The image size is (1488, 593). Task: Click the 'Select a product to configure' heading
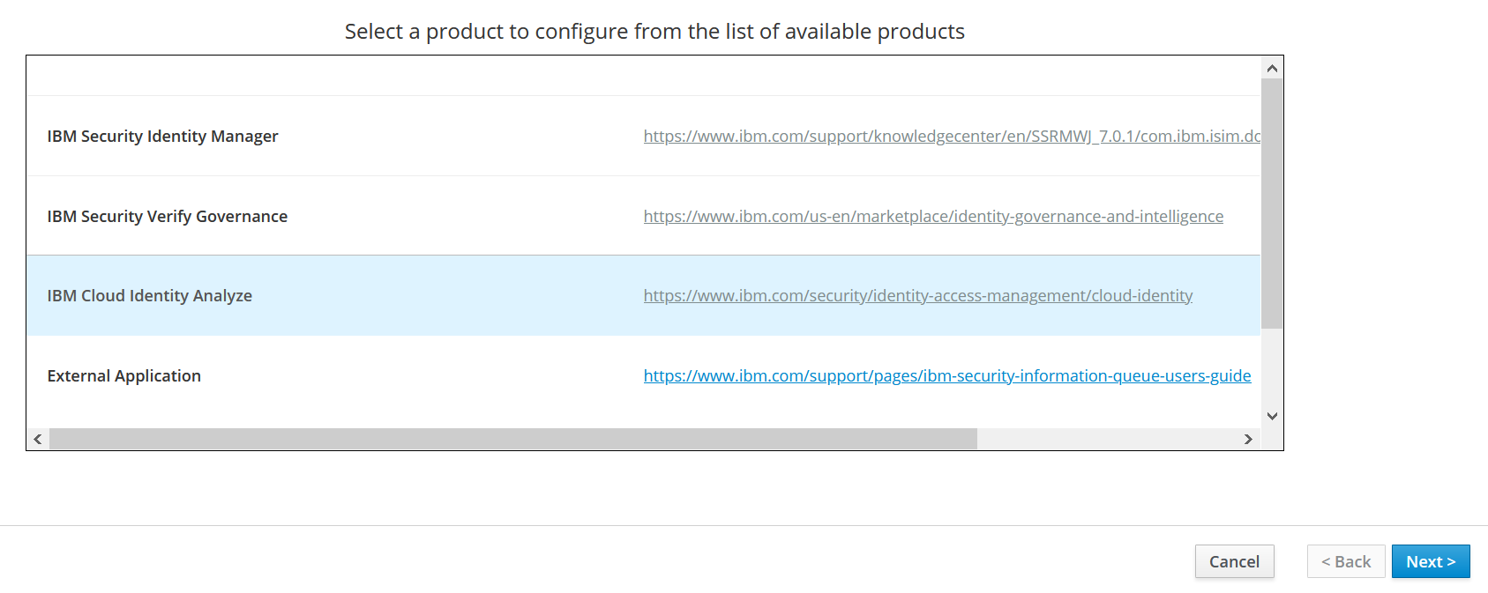[654, 32]
